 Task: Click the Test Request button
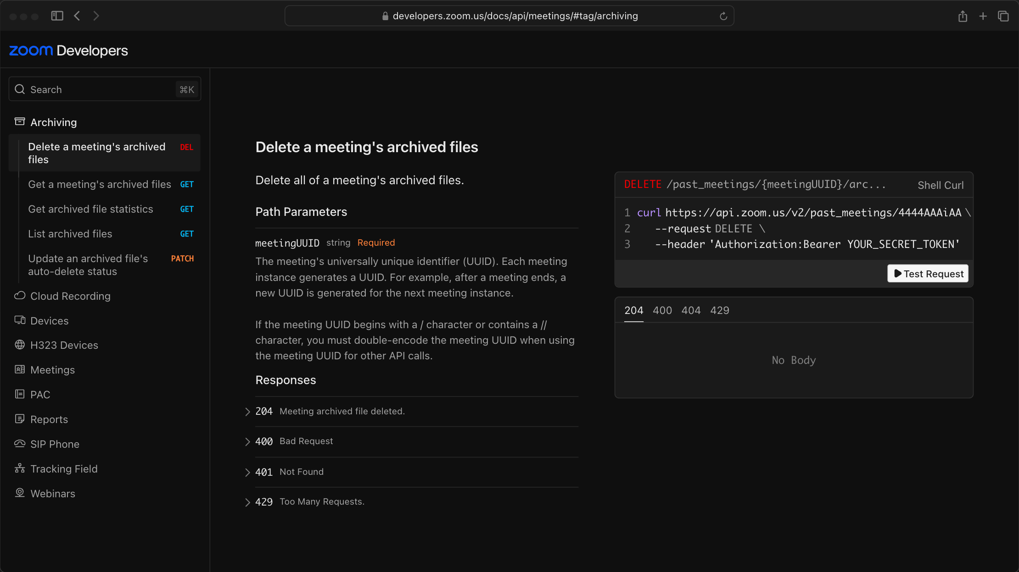point(928,274)
